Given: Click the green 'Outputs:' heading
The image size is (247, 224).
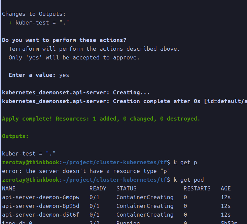Looking at the screenshot, I should 15,136.
